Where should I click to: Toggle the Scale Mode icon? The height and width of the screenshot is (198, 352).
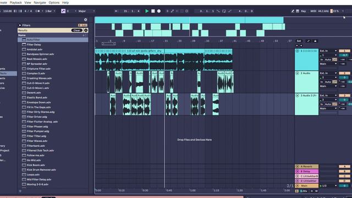(x=63, y=11)
